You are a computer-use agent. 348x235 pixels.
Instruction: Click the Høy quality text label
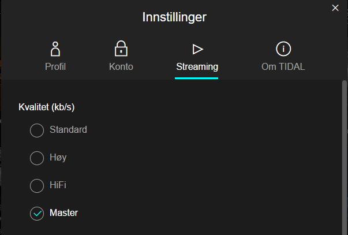pos(59,158)
